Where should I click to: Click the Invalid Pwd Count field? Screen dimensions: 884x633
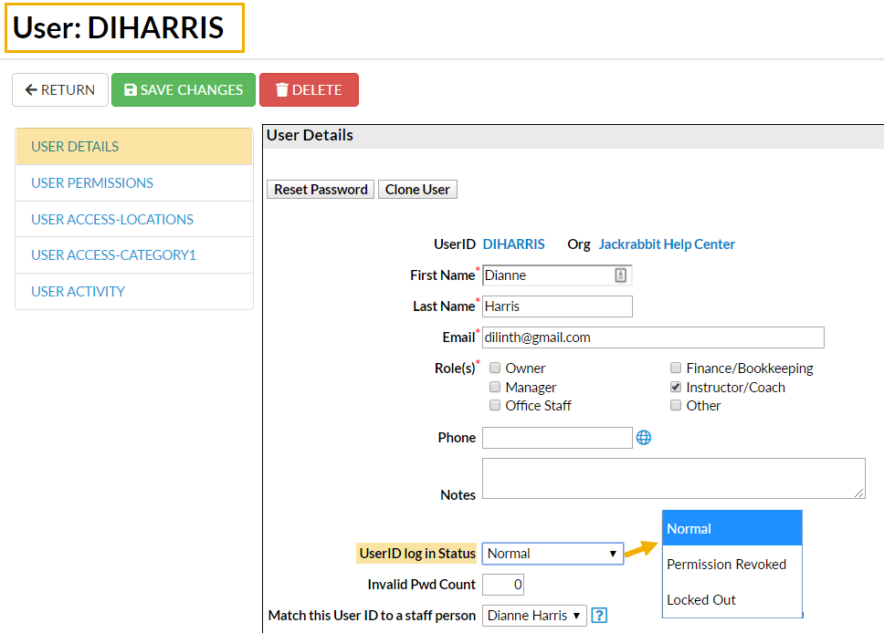tap(503, 585)
